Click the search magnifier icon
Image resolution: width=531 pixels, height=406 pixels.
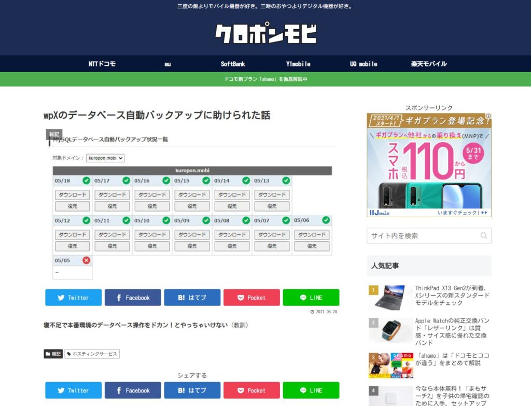coord(484,235)
